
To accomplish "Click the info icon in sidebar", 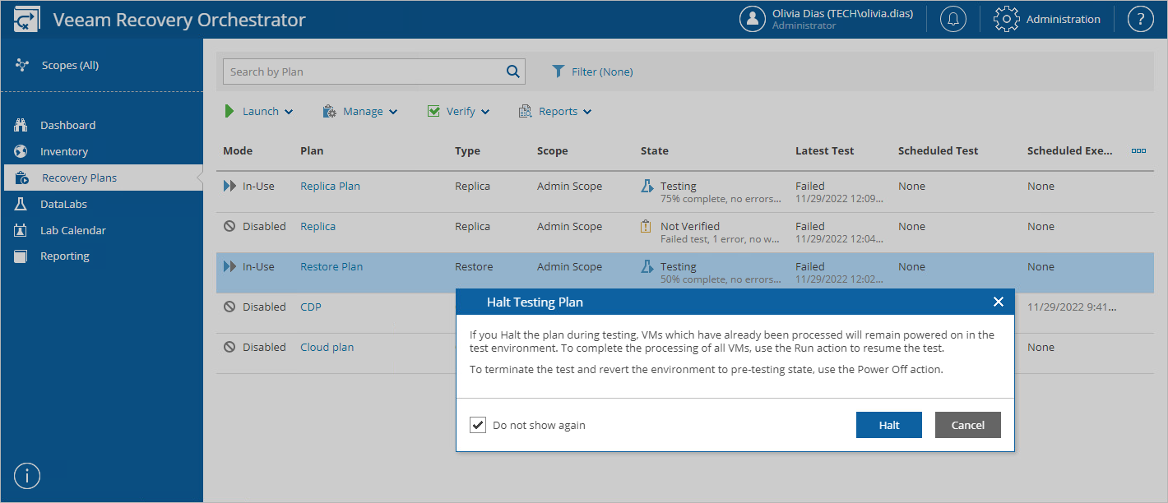I will point(27,475).
